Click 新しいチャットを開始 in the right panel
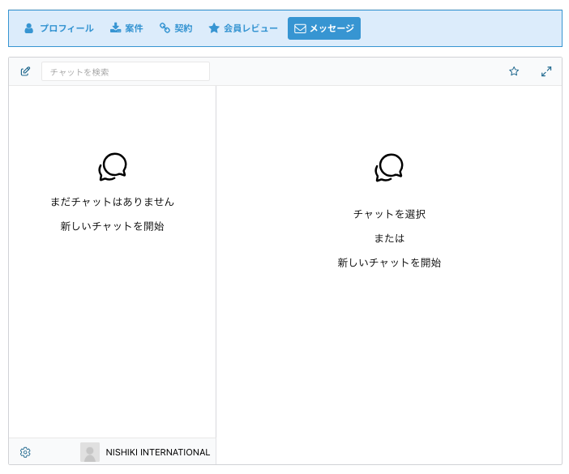Screen dimensions: 569x474 (x=389, y=263)
